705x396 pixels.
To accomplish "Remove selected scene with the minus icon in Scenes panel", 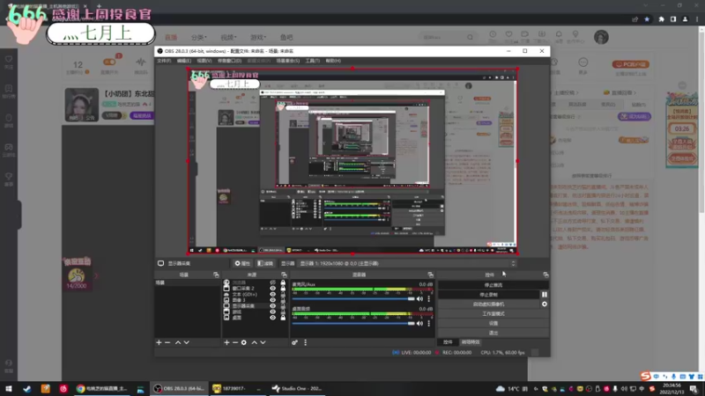I will 167,342.
